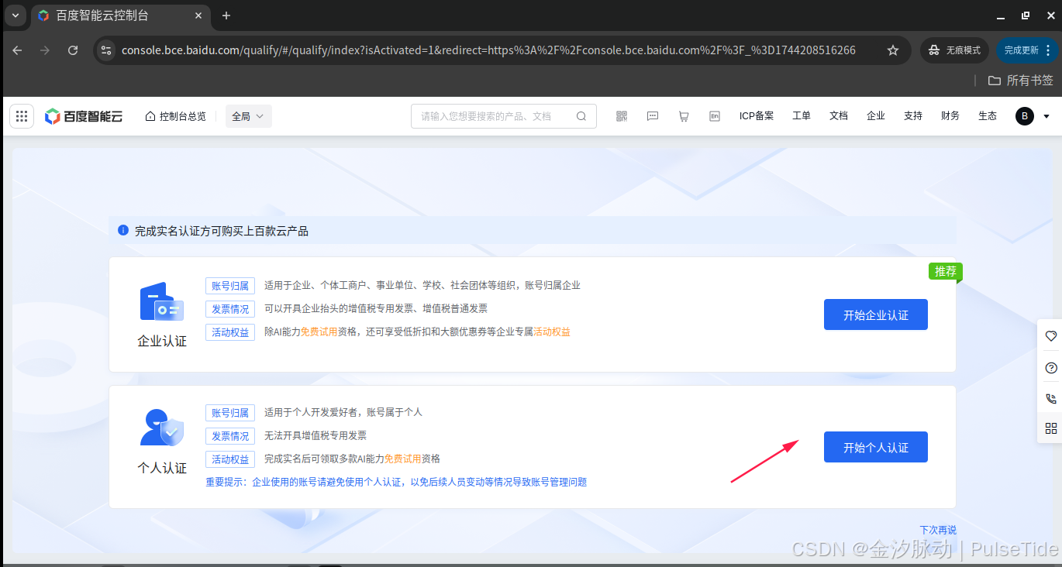Click browser back arrow
The width and height of the screenshot is (1062, 567).
click(x=17, y=50)
